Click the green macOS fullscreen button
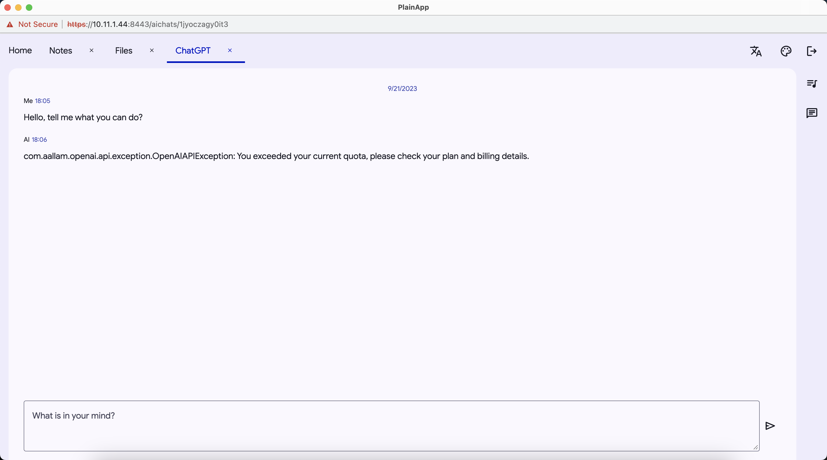This screenshot has height=460, width=827. (29, 7)
